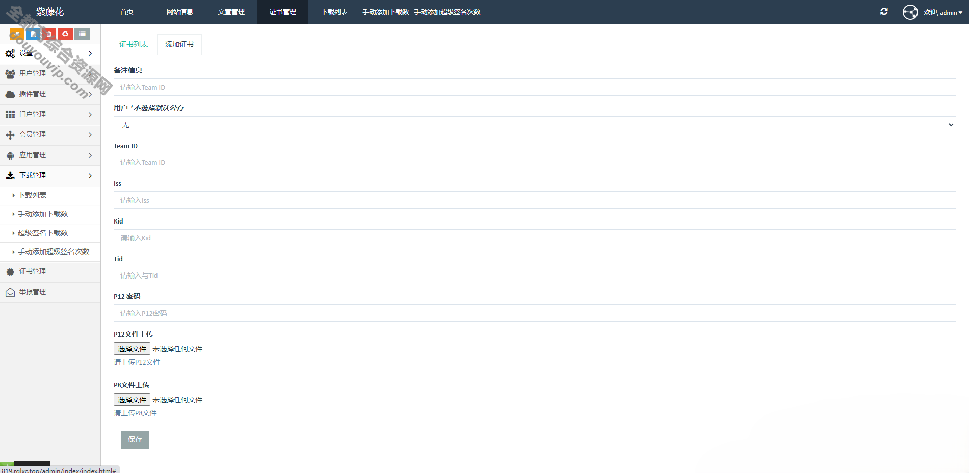The width and height of the screenshot is (969, 473).
Task: Focus the P12 密码 input field
Action: 535,313
